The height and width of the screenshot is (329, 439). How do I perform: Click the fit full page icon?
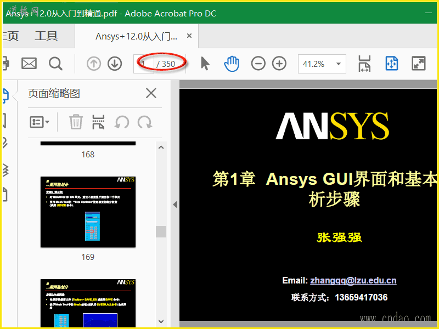pyautogui.click(x=392, y=64)
